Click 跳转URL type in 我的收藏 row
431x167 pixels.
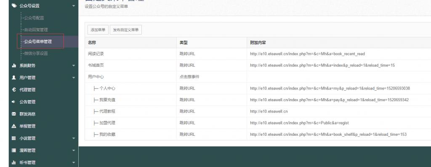click(x=187, y=135)
